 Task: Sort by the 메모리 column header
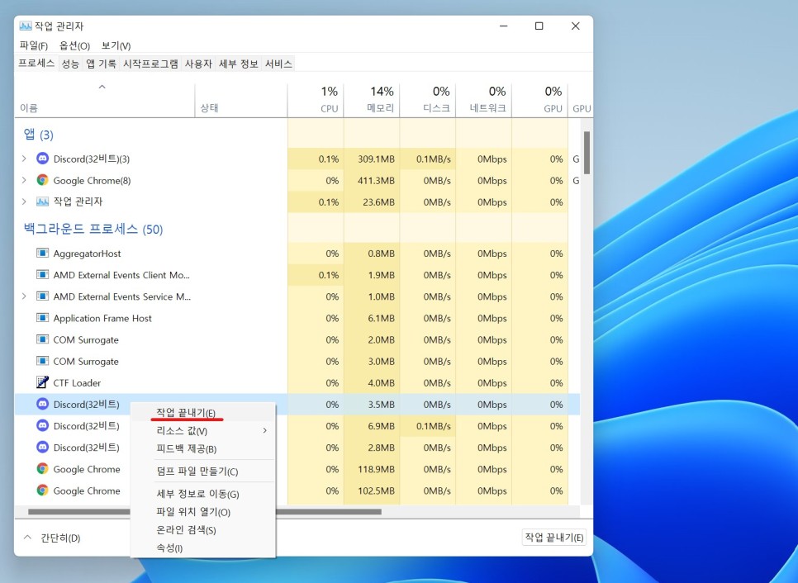pyautogui.click(x=372, y=100)
